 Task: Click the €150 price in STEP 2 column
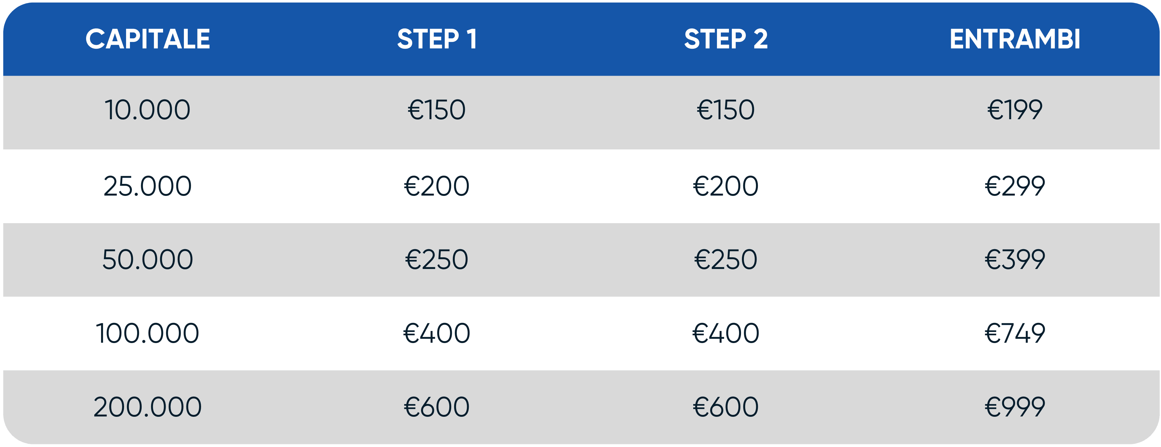pos(726,110)
